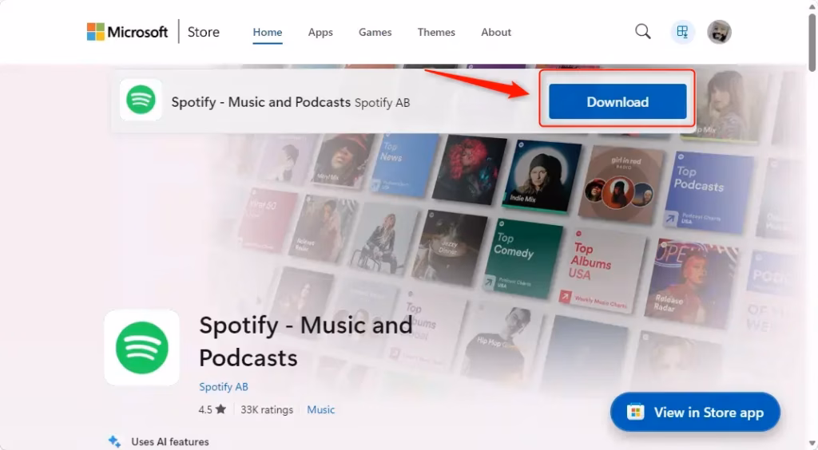Click the Uses AI features label
818x450 pixels.
pos(170,442)
